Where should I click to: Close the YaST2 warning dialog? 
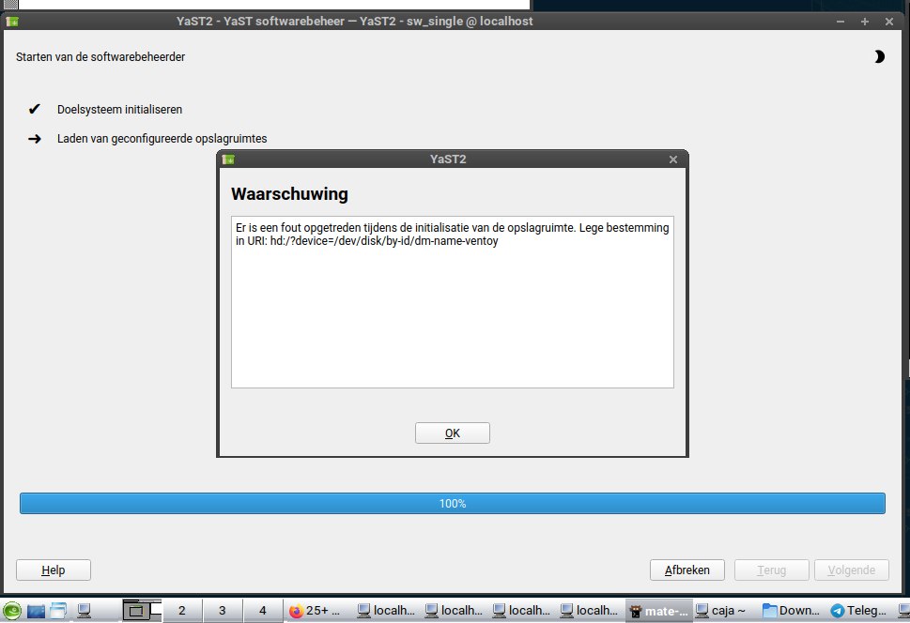point(672,160)
